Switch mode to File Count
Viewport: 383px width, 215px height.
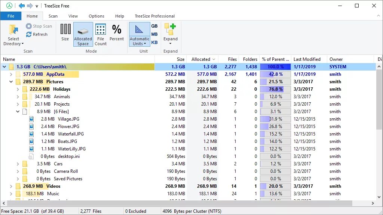[101, 34]
